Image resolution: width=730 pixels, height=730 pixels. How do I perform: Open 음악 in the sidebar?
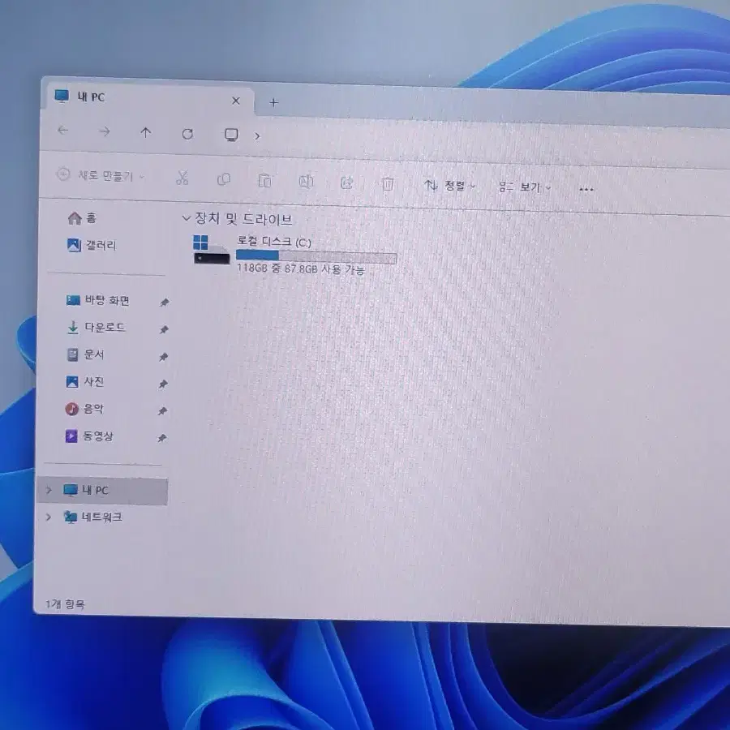click(84, 409)
